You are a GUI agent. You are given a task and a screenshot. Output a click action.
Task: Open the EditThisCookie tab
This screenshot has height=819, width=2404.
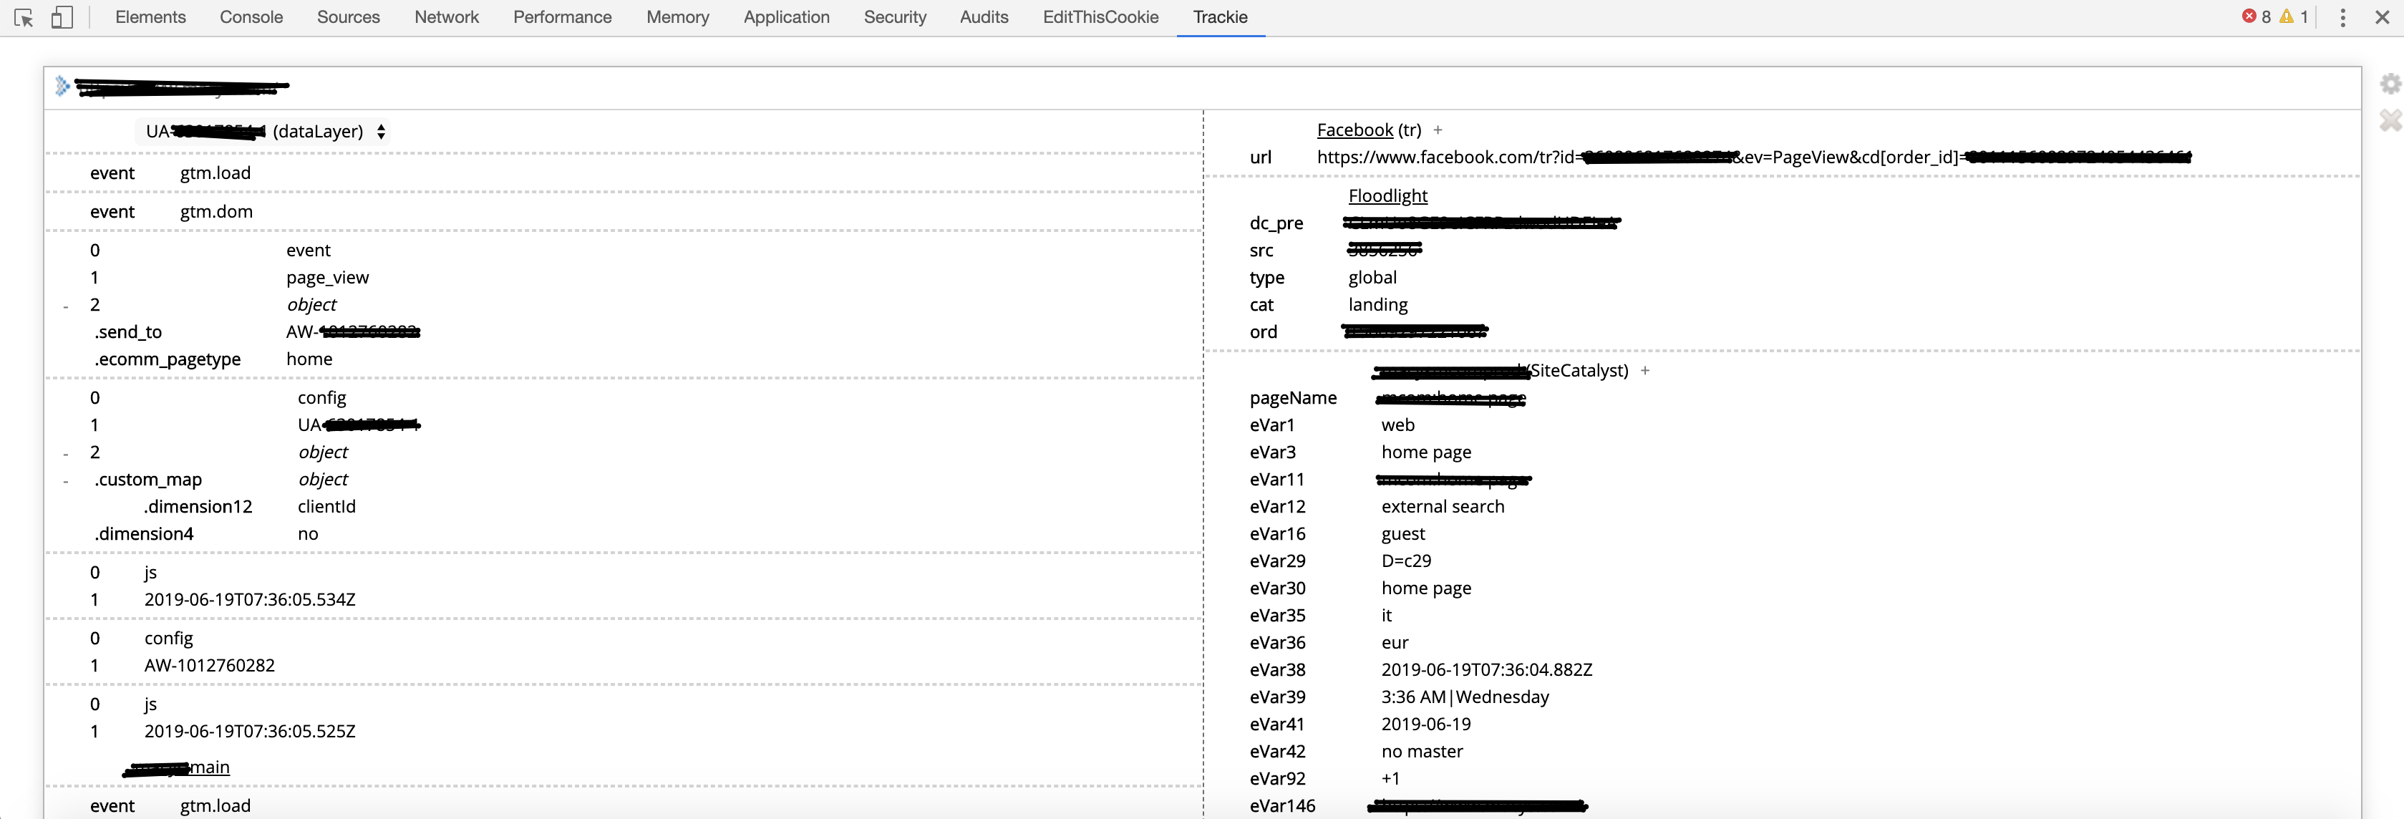tap(1100, 16)
